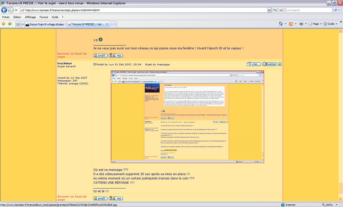Show Quick Tabs thumbnails view
Viewport: 343px width, 207px height.
click(x=18, y=24)
